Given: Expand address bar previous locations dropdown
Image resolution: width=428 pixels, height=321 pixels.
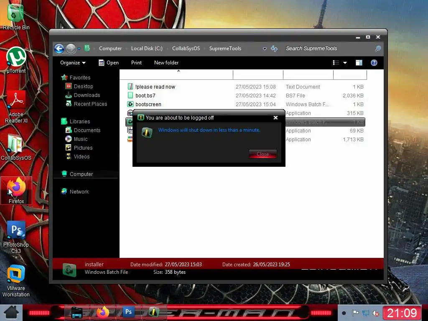Looking at the screenshot, I should point(265,49).
